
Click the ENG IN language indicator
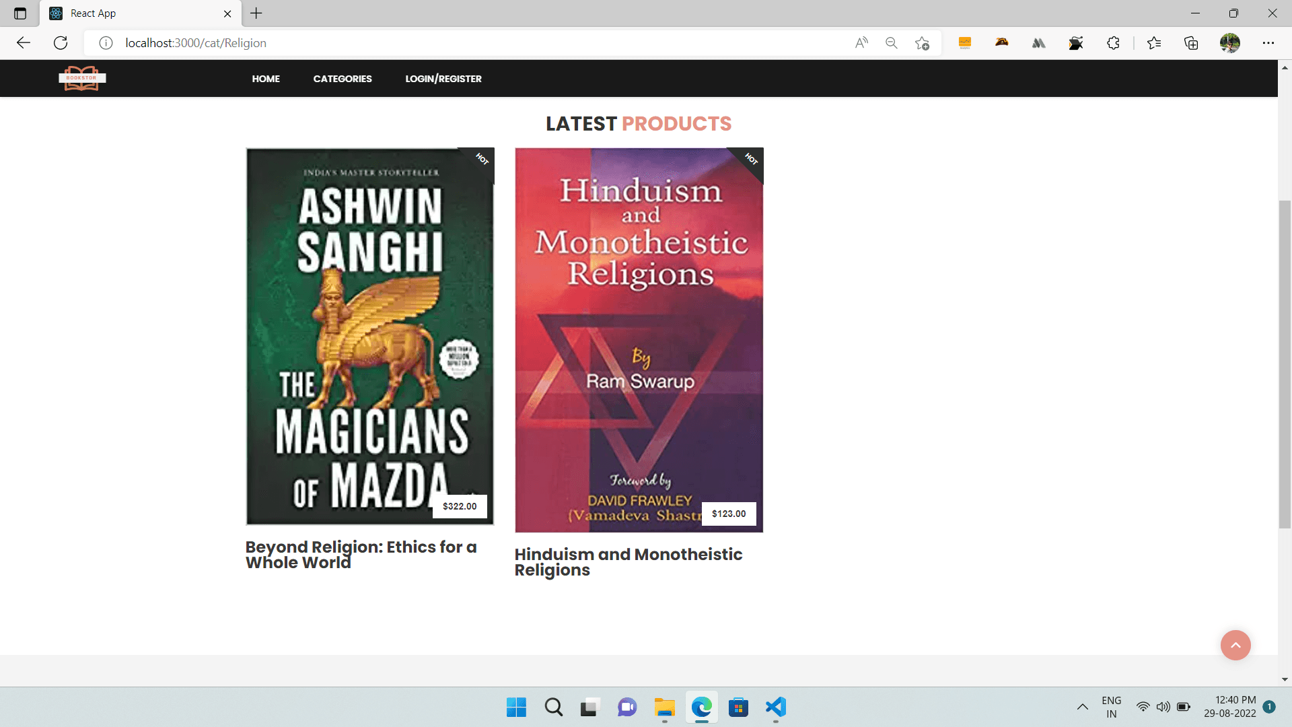(x=1112, y=707)
